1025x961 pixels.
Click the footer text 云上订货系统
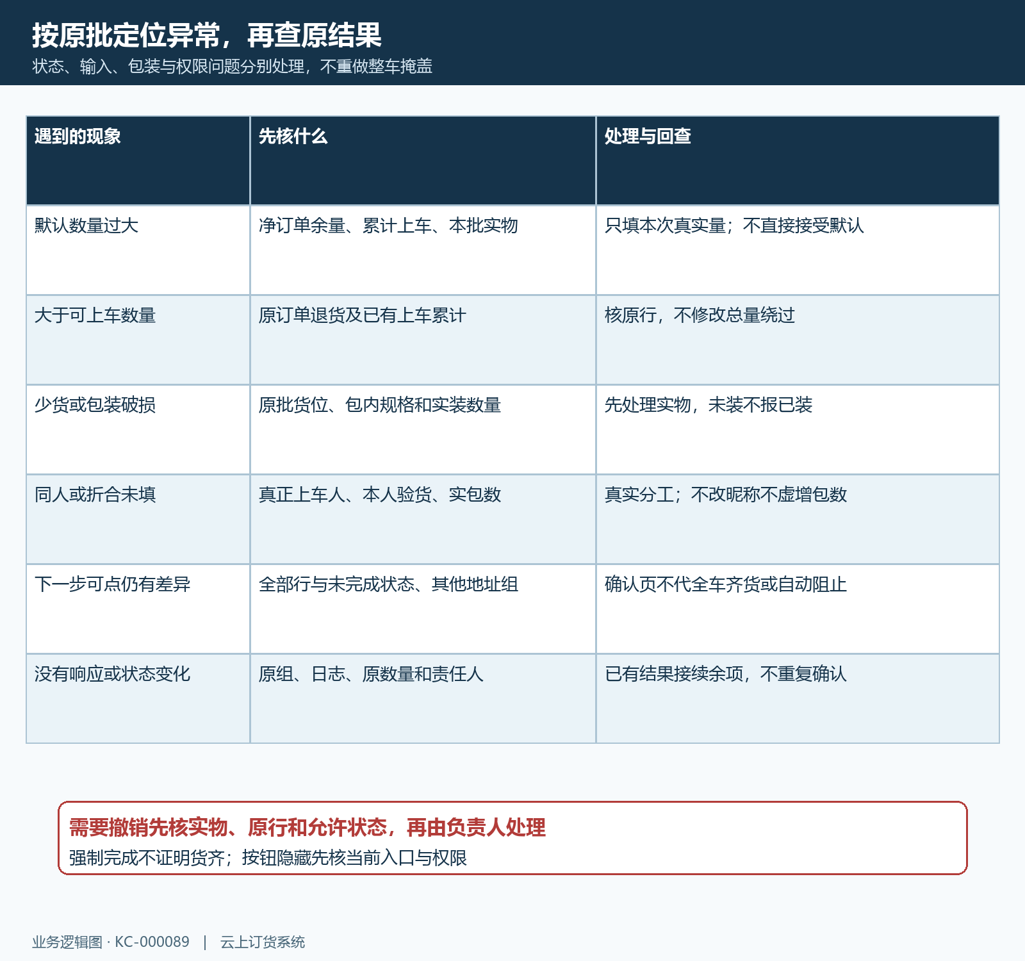point(263,942)
